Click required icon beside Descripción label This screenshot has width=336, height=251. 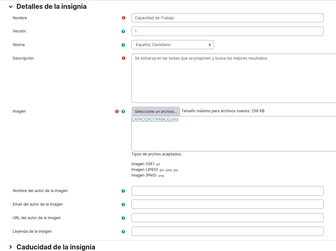click(x=124, y=58)
